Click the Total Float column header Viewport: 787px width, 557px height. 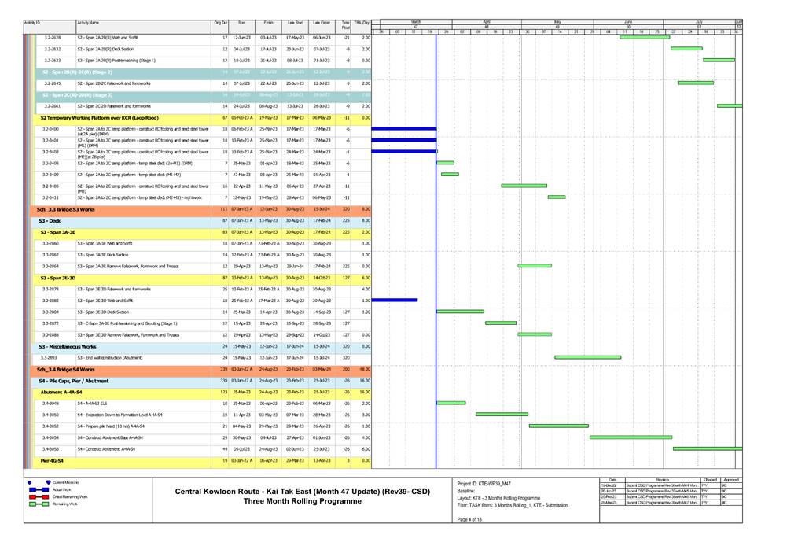[x=344, y=23]
